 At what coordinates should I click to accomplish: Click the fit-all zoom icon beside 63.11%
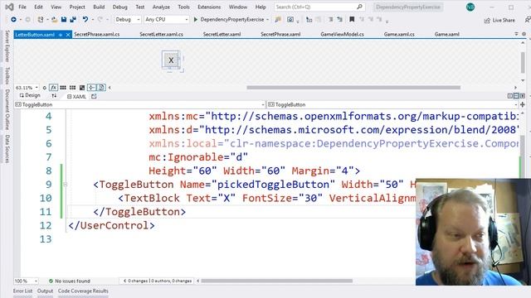pyautogui.click(x=44, y=88)
